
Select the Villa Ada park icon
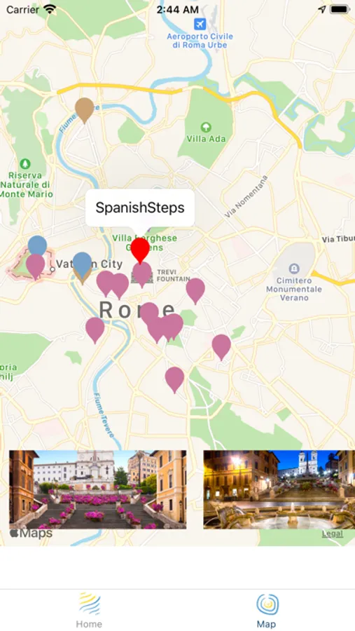pyautogui.click(x=206, y=128)
